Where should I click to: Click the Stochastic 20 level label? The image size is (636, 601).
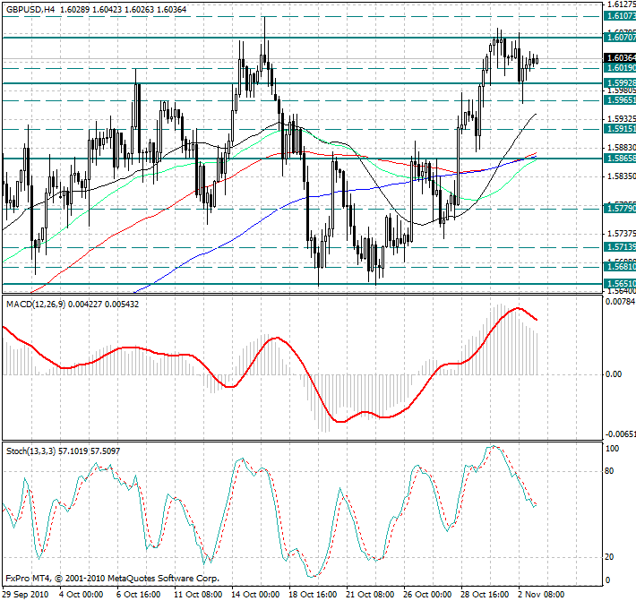pyautogui.click(x=609, y=557)
